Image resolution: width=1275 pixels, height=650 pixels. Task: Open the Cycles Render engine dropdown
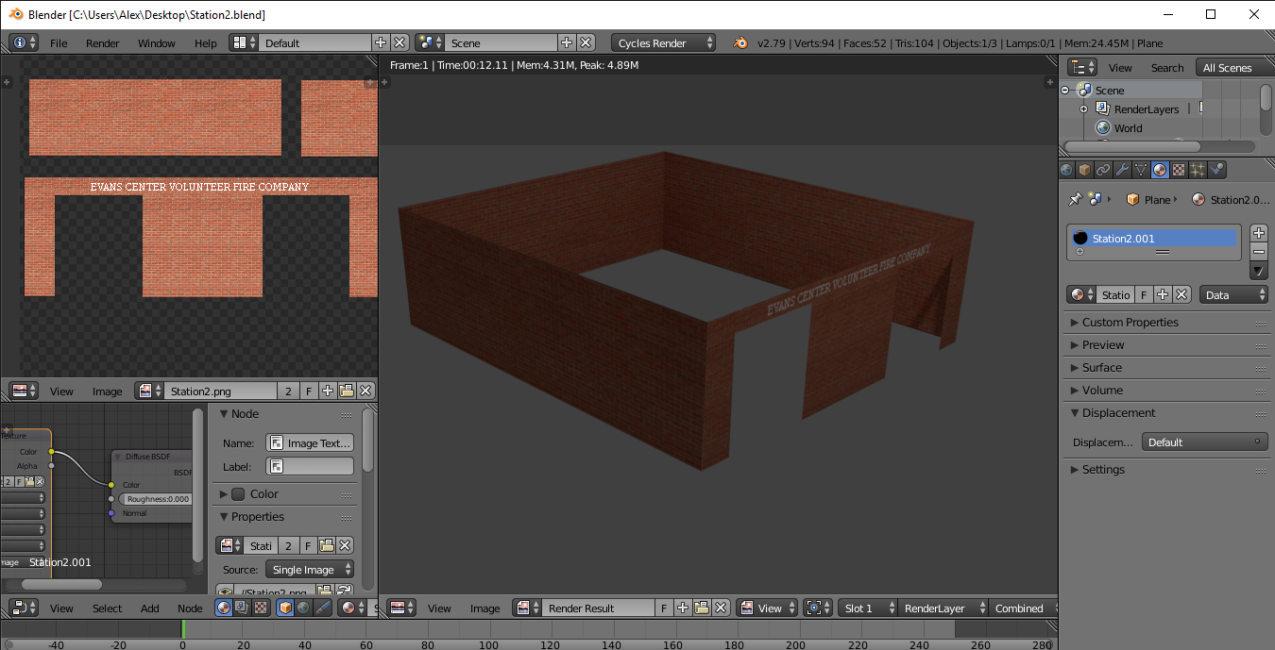click(x=663, y=42)
